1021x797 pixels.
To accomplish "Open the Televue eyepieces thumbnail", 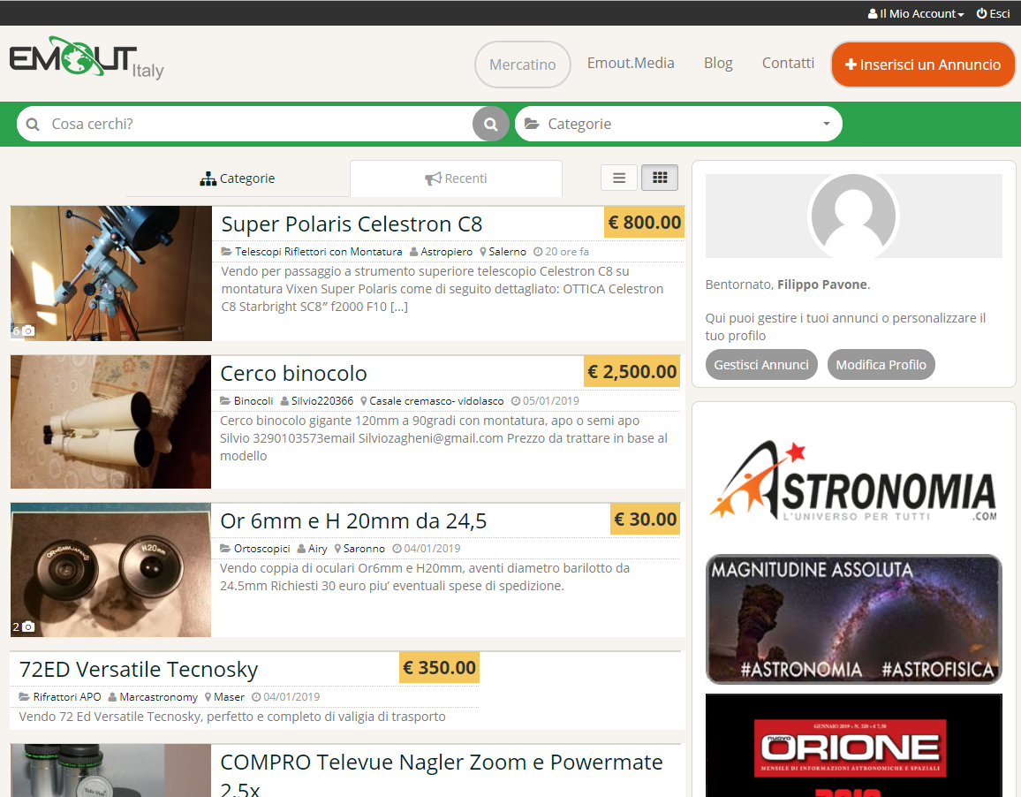I will pos(110,770).
